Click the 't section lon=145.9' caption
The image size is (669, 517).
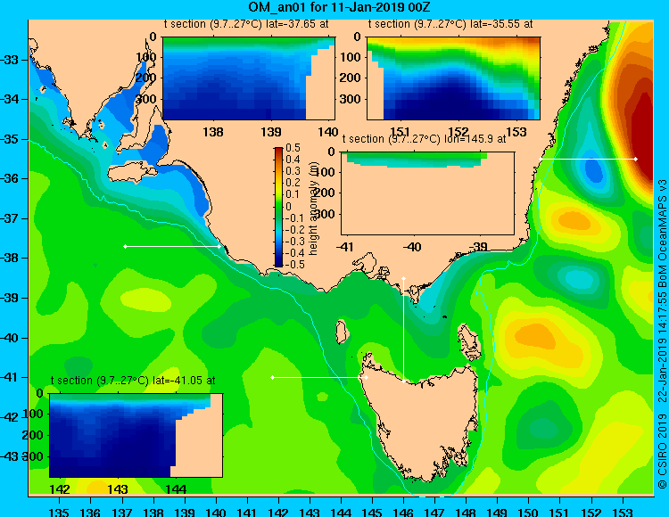coord(424,139)
